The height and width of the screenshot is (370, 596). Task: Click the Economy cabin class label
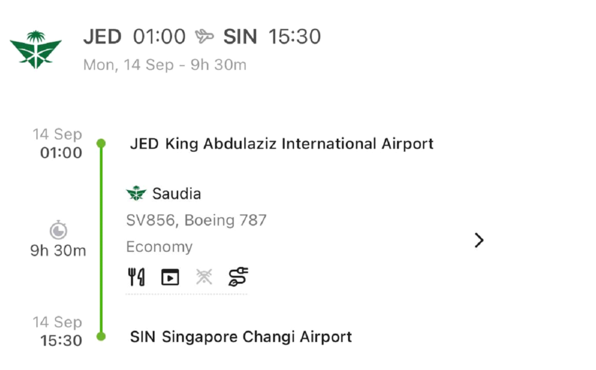pos(159,247)
